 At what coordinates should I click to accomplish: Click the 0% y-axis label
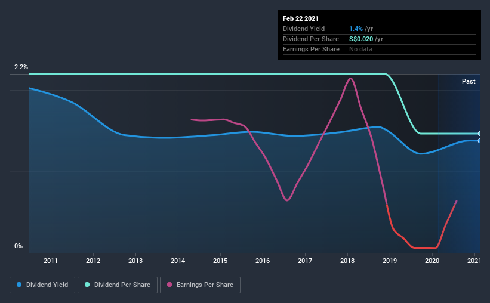click(19, 246)
